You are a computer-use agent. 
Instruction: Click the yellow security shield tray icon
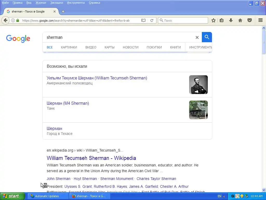point(242,196)
